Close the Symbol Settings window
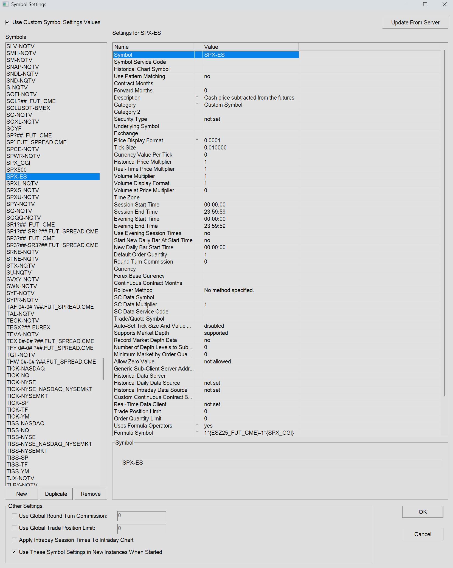The height and width of the screenshot is (568, 453). point(444,4)
